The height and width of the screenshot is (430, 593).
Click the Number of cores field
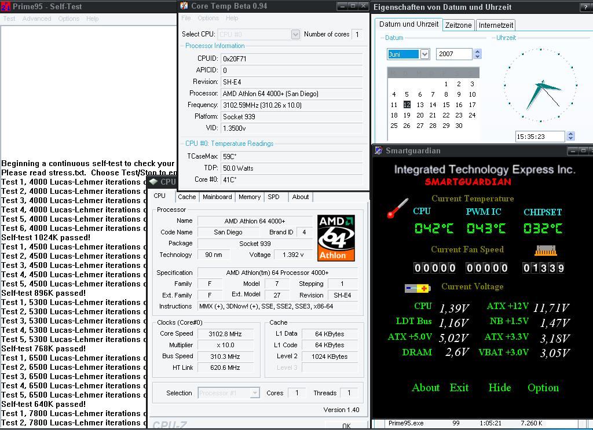(357, 34)
